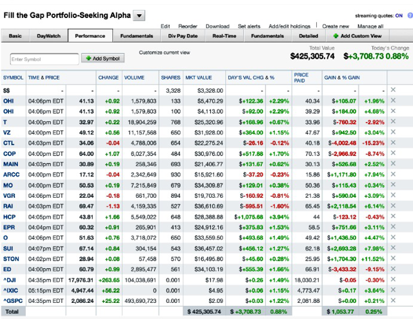Open the HCP ticker symbol link
The height and width of the screenshot is (319, 413).
[9, 217]
